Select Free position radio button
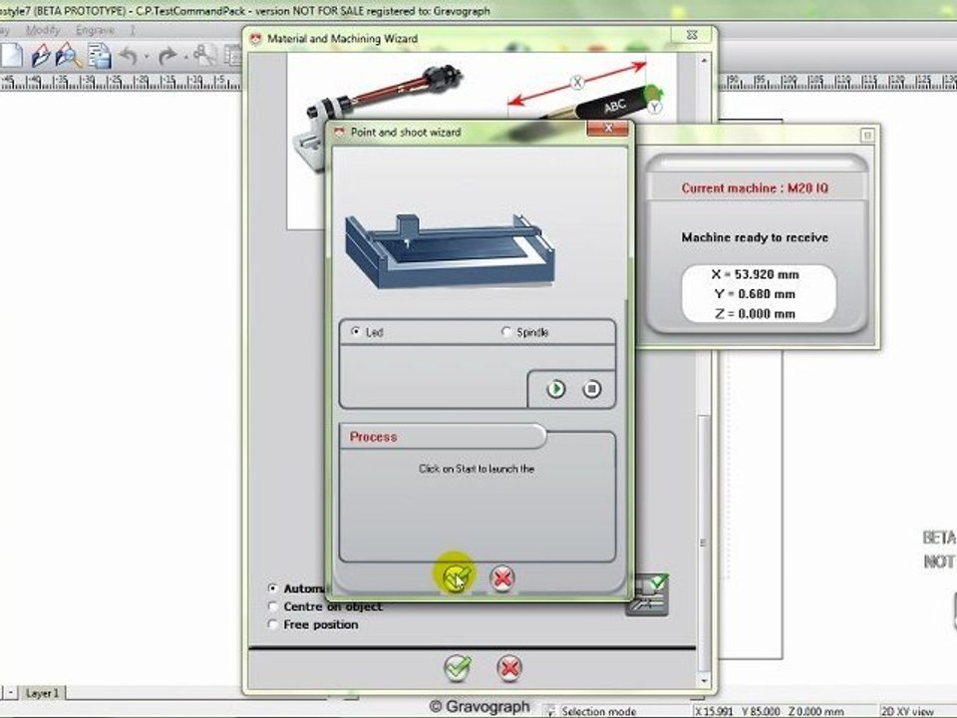The image size is (957, 718). click(x=273, y=624)
